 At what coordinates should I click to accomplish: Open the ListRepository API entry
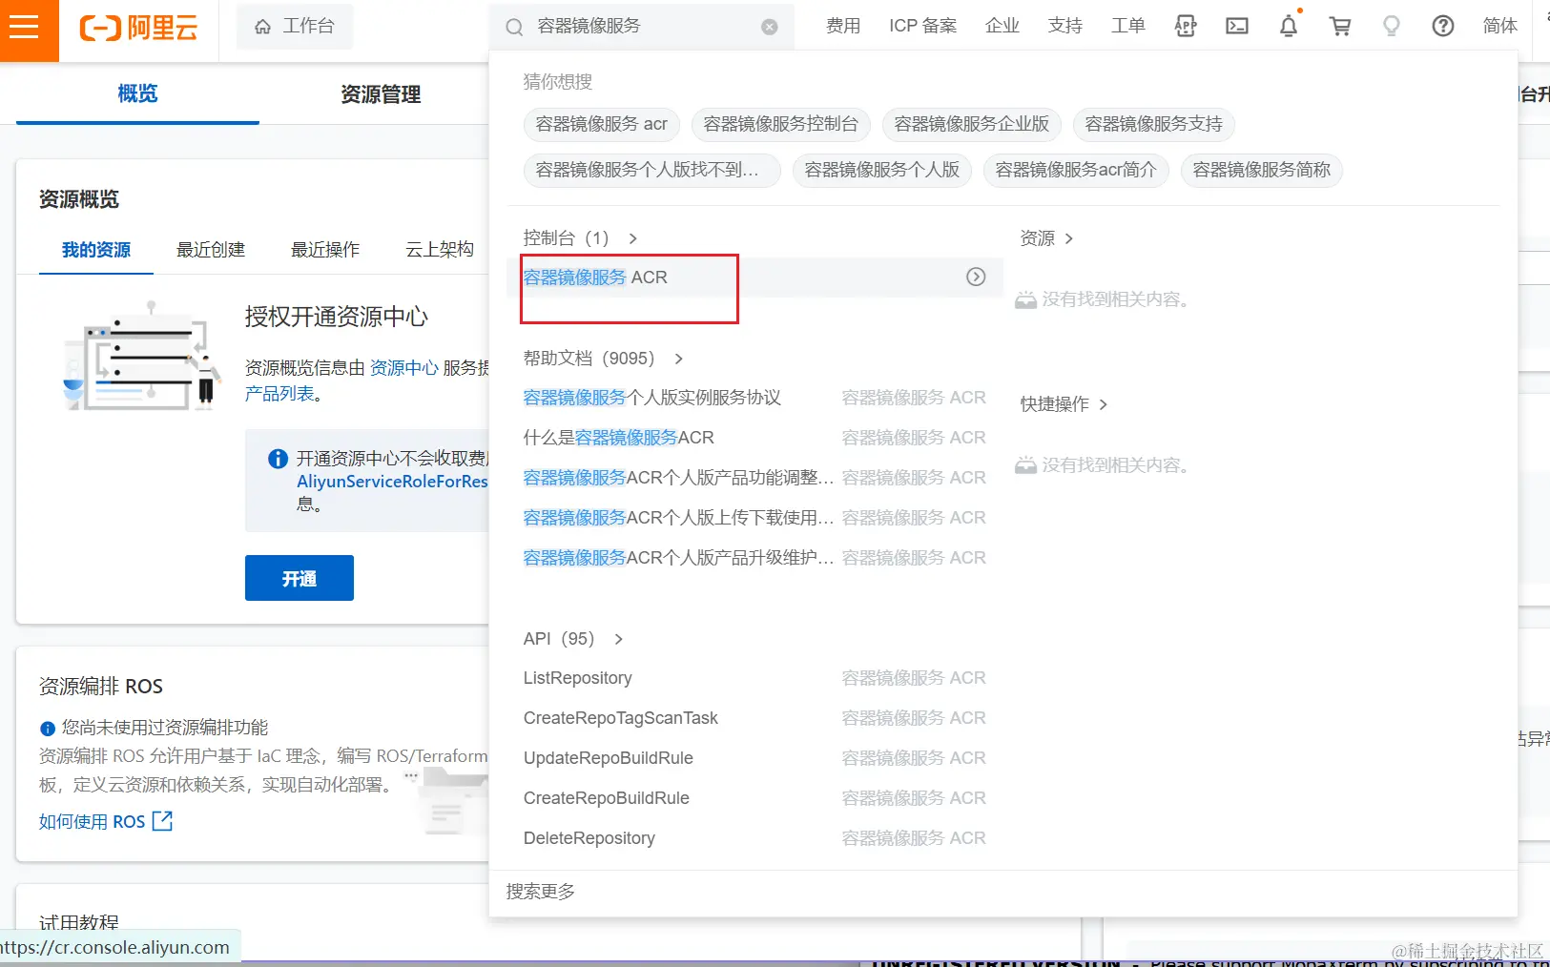577,678
